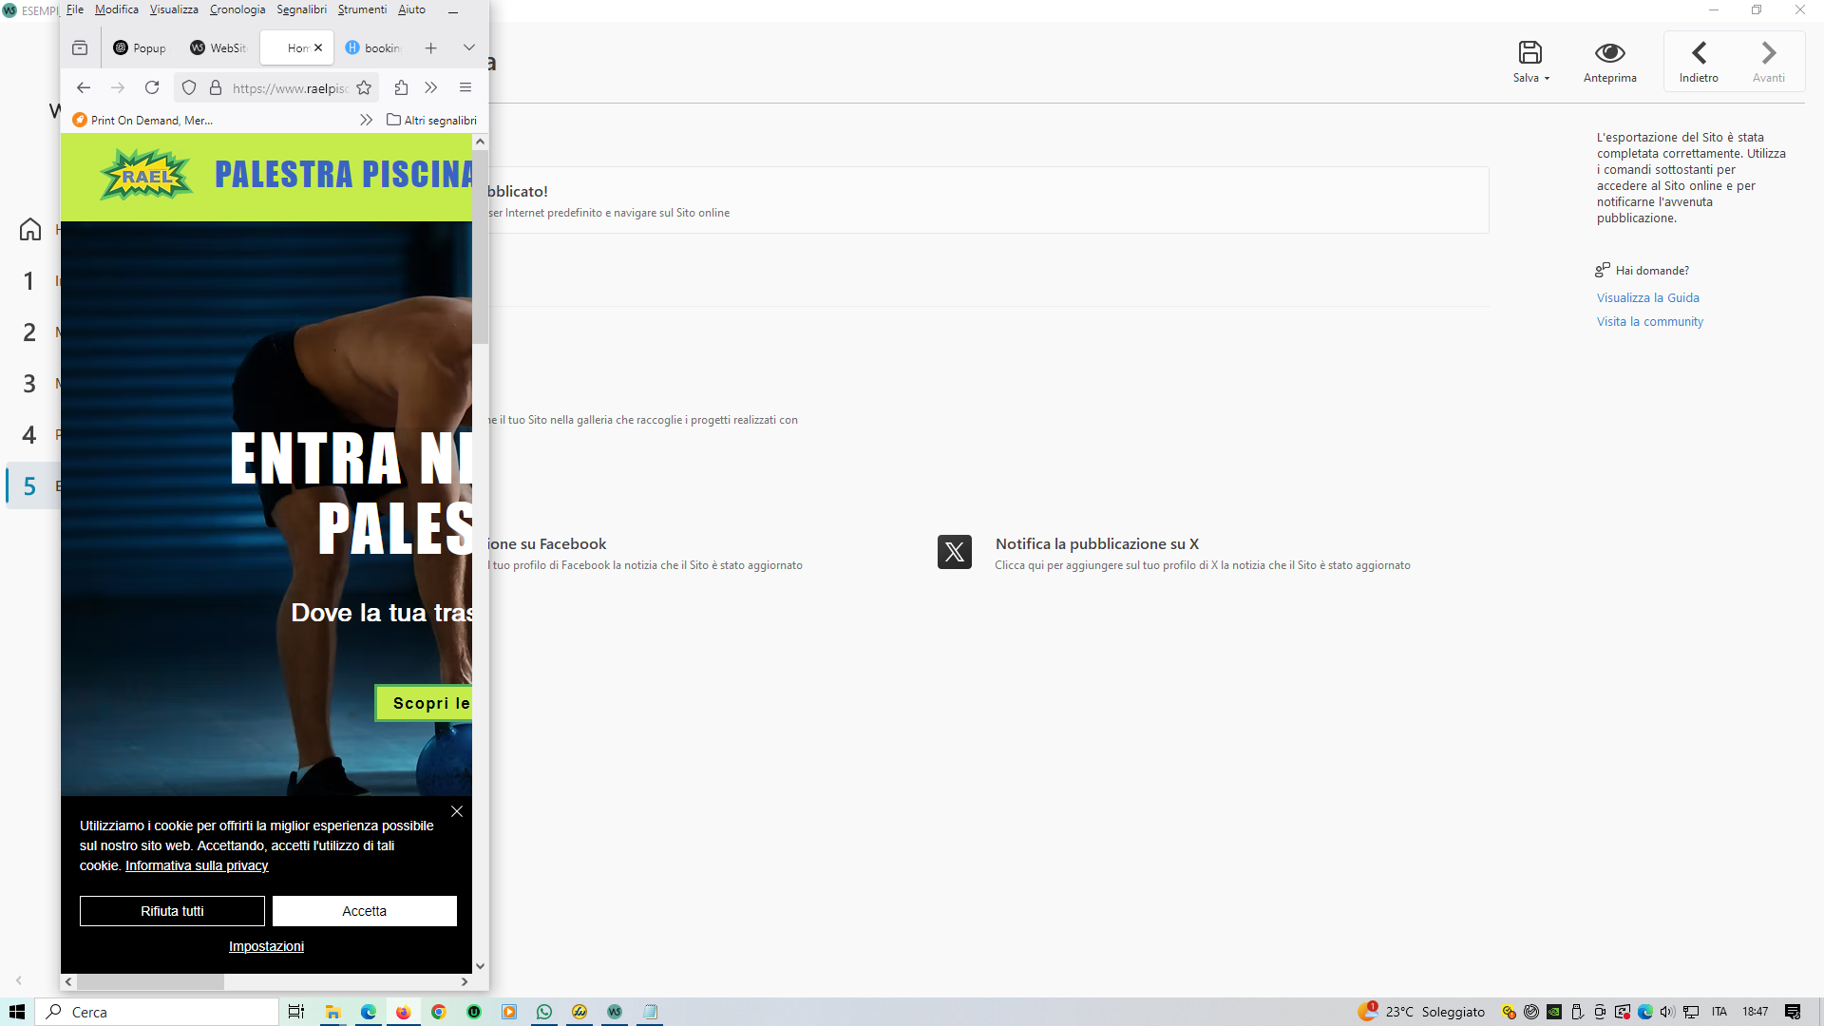Click the RAEL logo on the website
The image size is (1824, 1026).
146,175
